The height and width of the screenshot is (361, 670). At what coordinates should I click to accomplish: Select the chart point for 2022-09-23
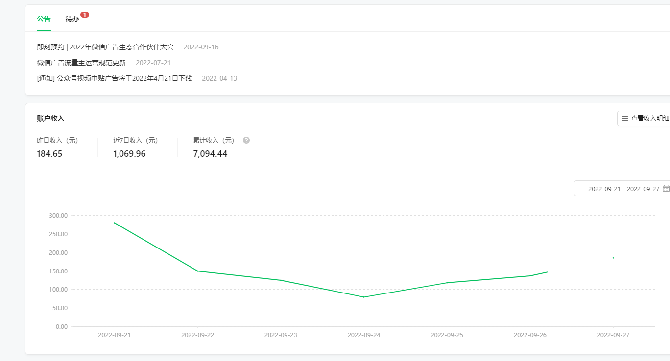(x=281, y=280)
